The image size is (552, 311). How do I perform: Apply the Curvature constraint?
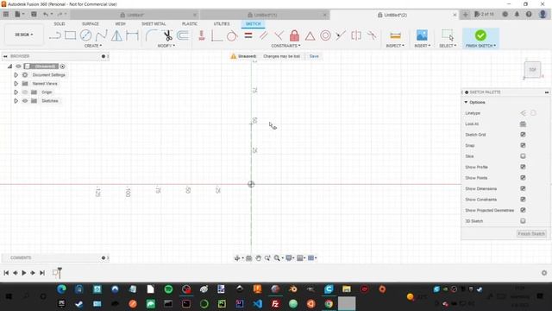click(372, 35)
